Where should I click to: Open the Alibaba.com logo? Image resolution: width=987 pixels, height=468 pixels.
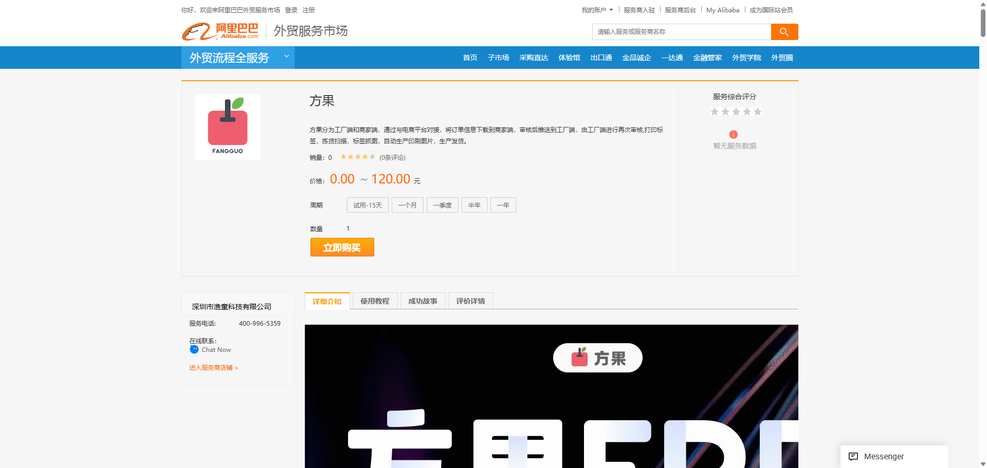(220, 31)
